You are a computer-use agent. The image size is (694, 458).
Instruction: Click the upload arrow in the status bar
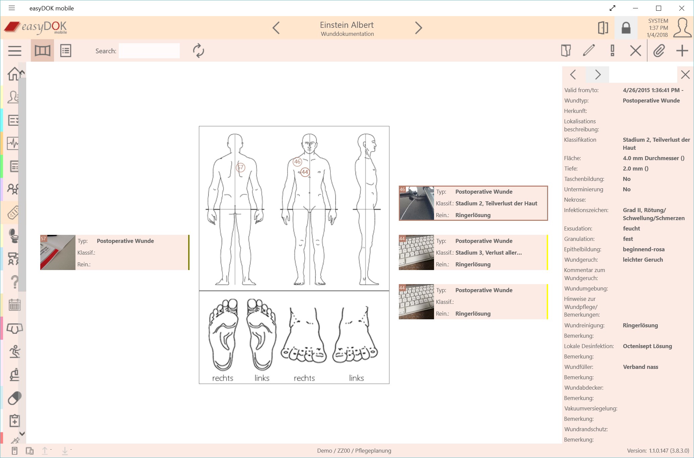click(45, 451)
